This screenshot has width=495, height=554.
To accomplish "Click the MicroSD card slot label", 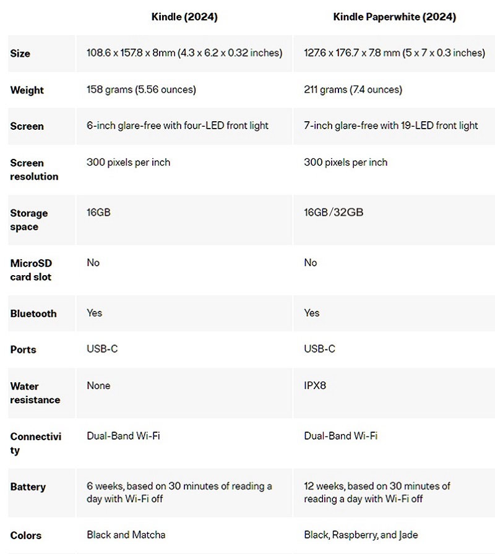I will point(31,270).
